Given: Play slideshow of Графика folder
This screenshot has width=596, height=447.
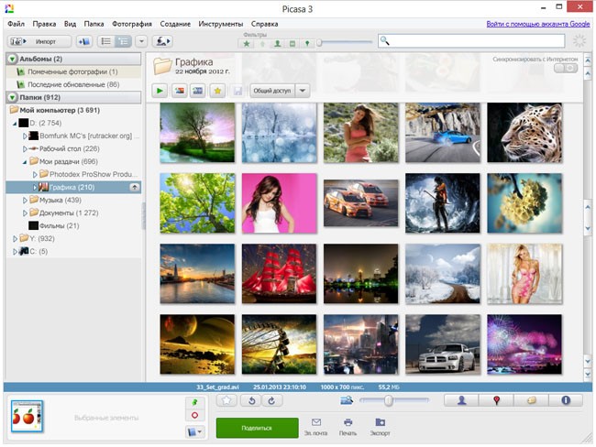Looking at the screenshot, I should 160,91.
